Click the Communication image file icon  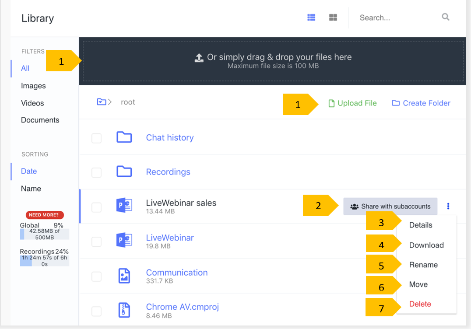124,276
